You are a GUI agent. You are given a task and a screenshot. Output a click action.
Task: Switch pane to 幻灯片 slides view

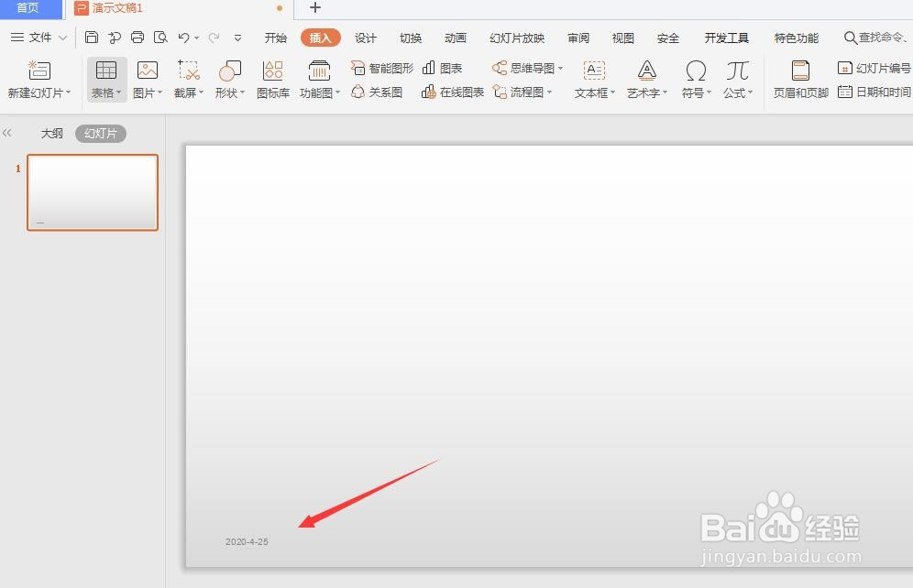101,133
